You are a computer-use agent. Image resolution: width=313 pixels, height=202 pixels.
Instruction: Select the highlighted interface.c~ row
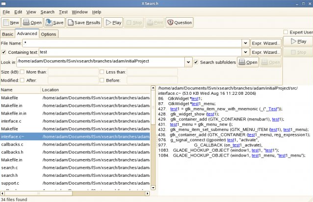pos(75,137)
